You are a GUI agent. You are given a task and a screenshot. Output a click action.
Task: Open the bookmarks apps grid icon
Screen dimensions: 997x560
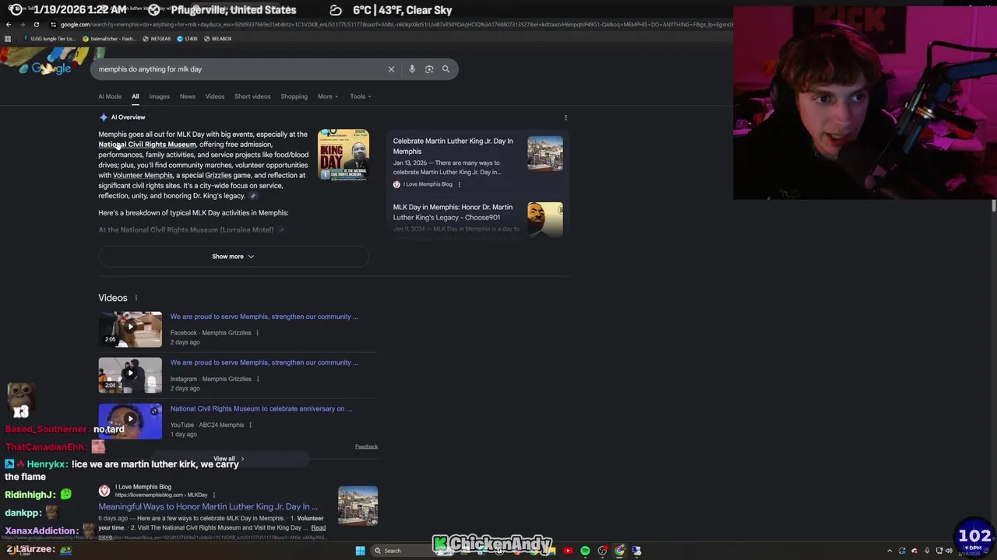(x=8, y=39)
